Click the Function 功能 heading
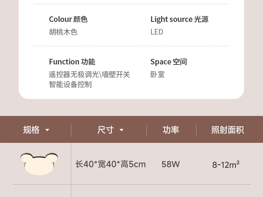Screen dimensions: 263x197 pyautogui.click(x=72, y=62)
